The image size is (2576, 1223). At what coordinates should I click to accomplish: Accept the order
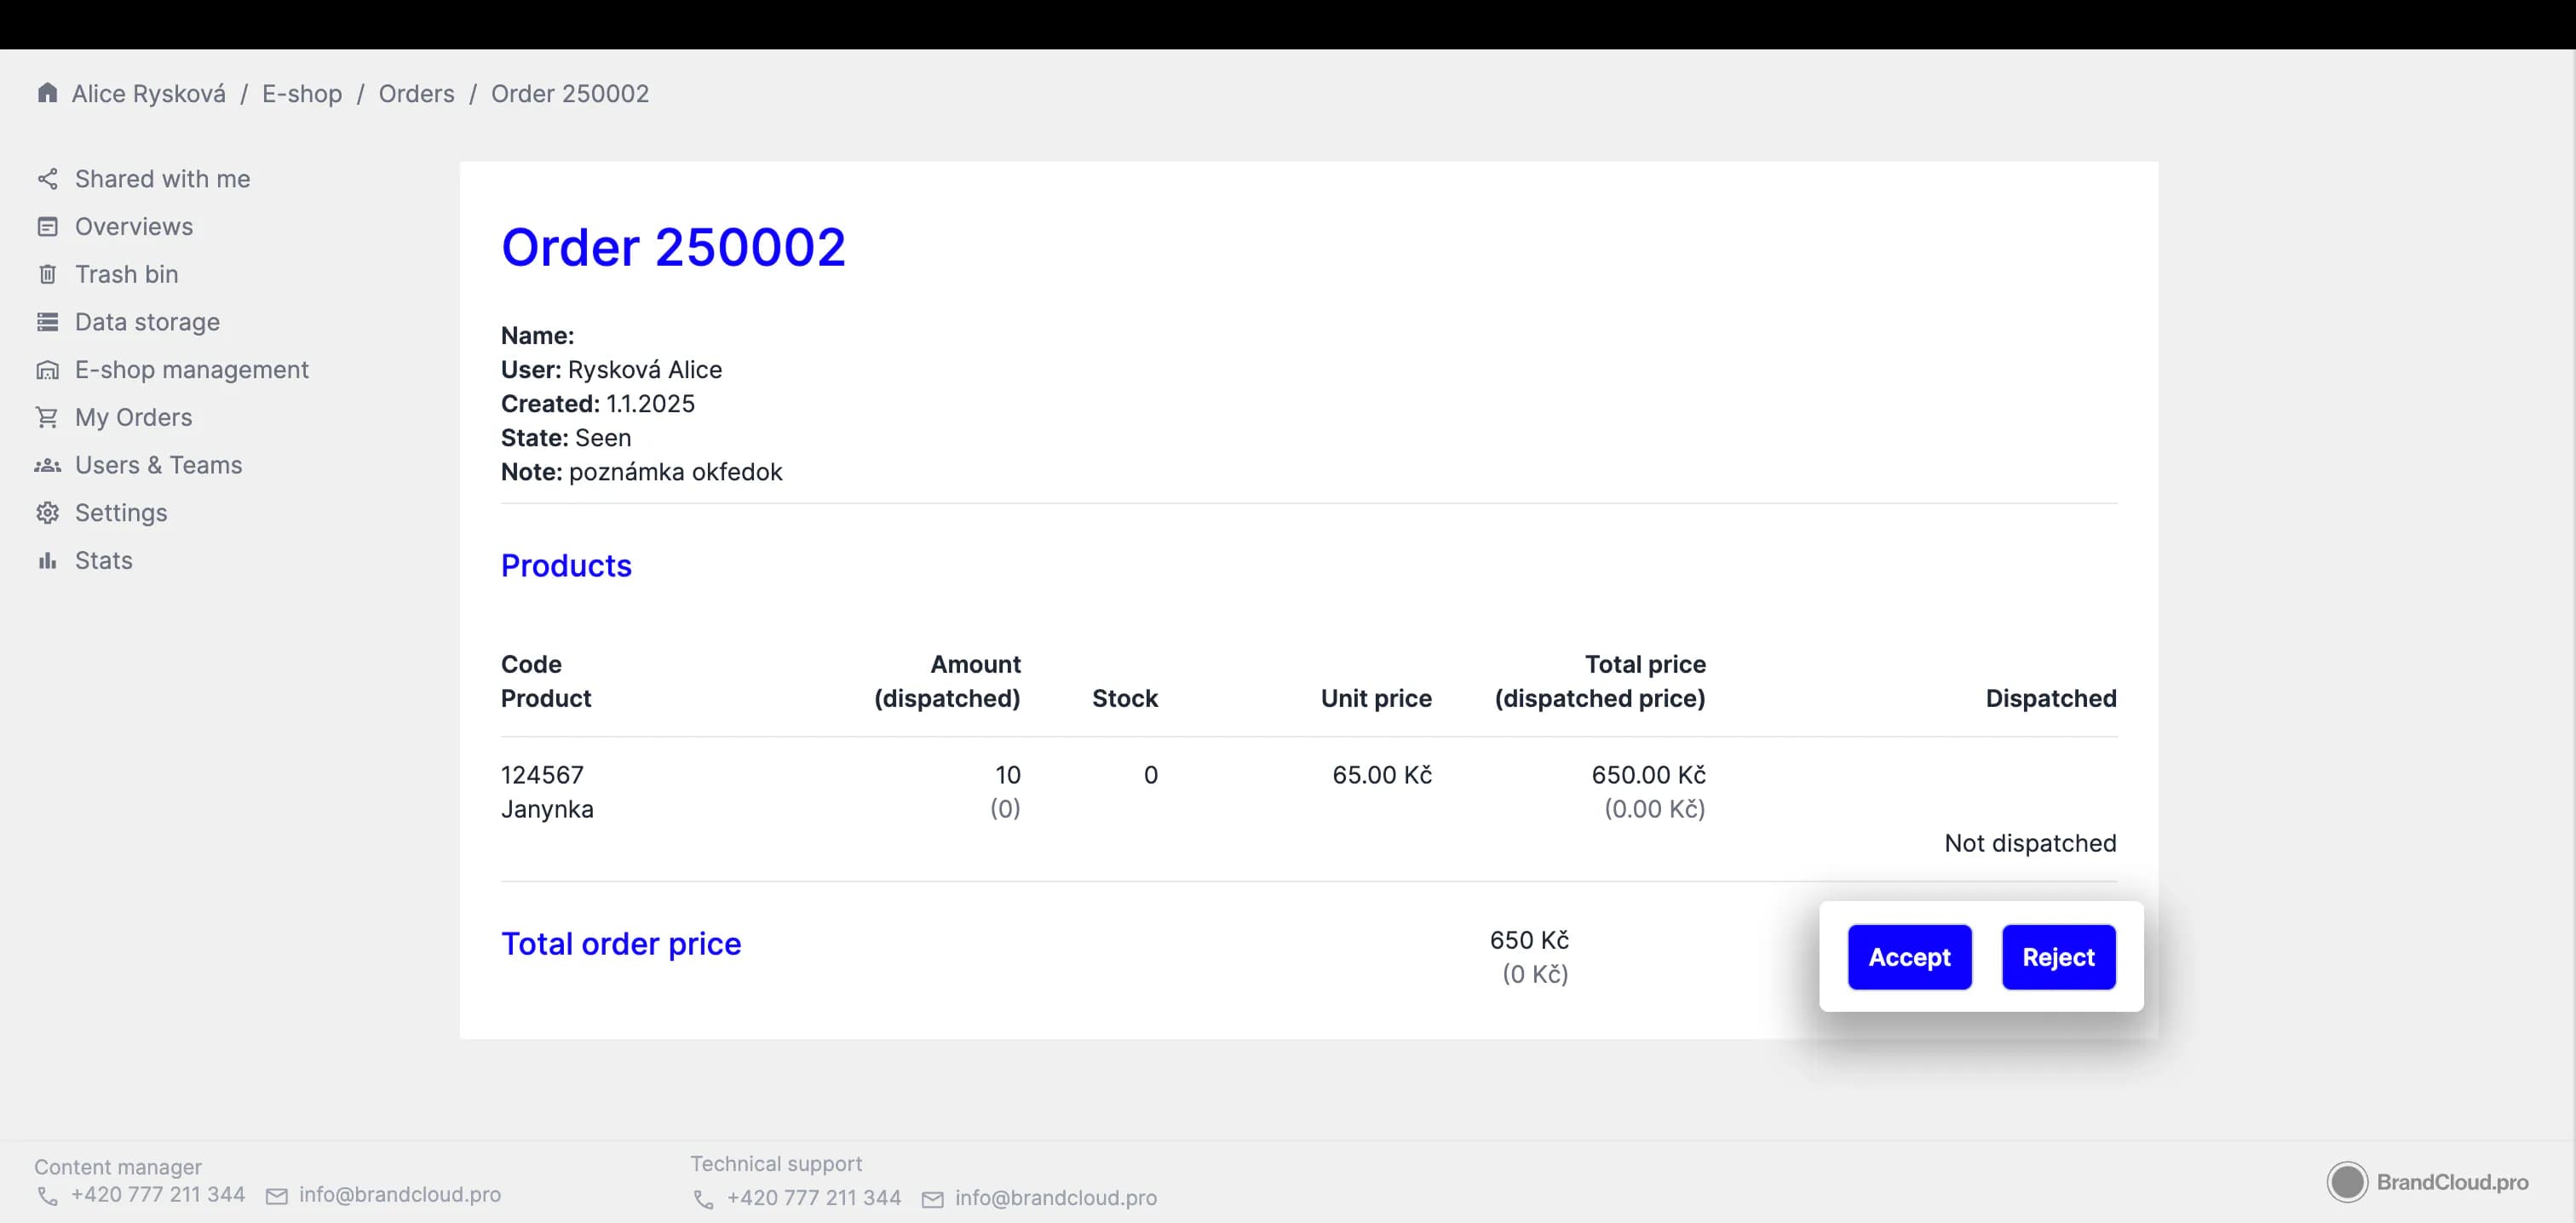click(x=1908, y=957)
